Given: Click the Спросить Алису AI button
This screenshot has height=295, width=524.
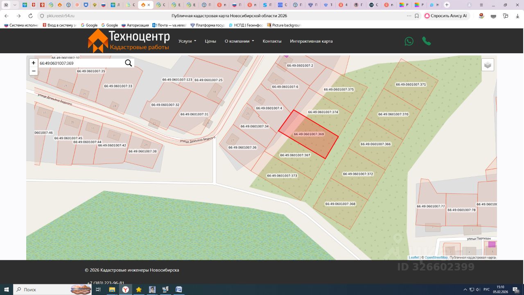Looking at the screenshot, I should [446, 16].
